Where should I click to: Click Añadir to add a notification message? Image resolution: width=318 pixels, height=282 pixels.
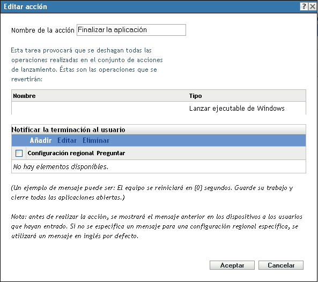coord(41,140)
